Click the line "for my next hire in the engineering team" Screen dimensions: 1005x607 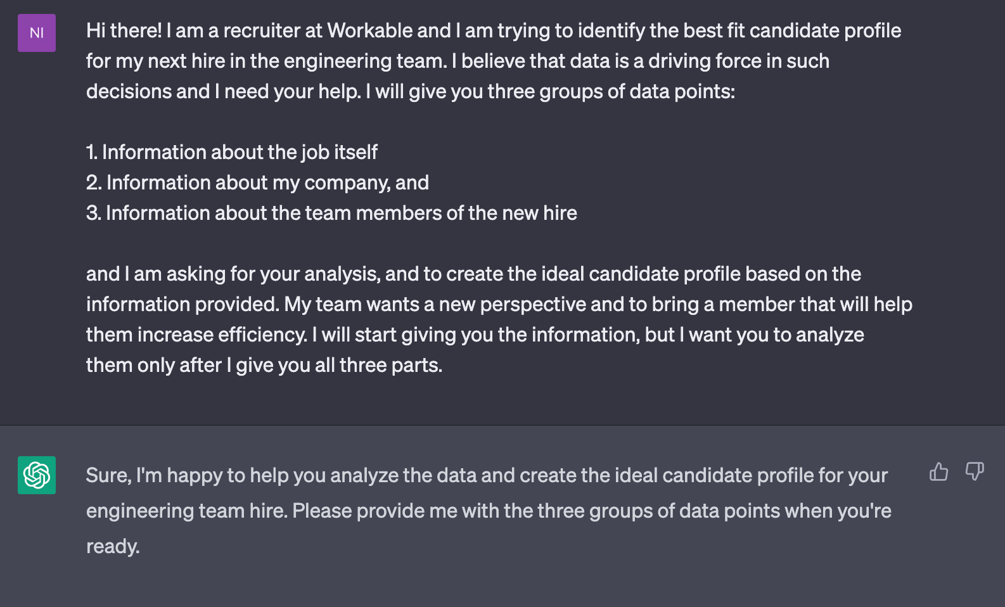(458, 61)
